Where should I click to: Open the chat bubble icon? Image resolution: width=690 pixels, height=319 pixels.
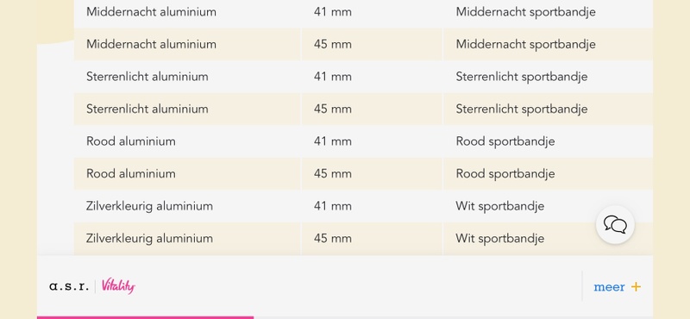click(615, 225)
